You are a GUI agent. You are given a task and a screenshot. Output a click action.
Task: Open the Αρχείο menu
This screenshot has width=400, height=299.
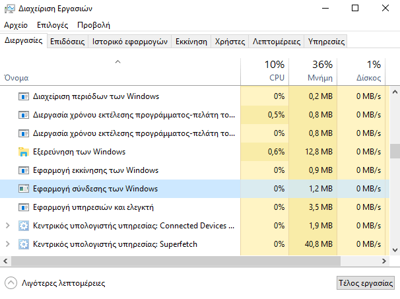point(16,25)
